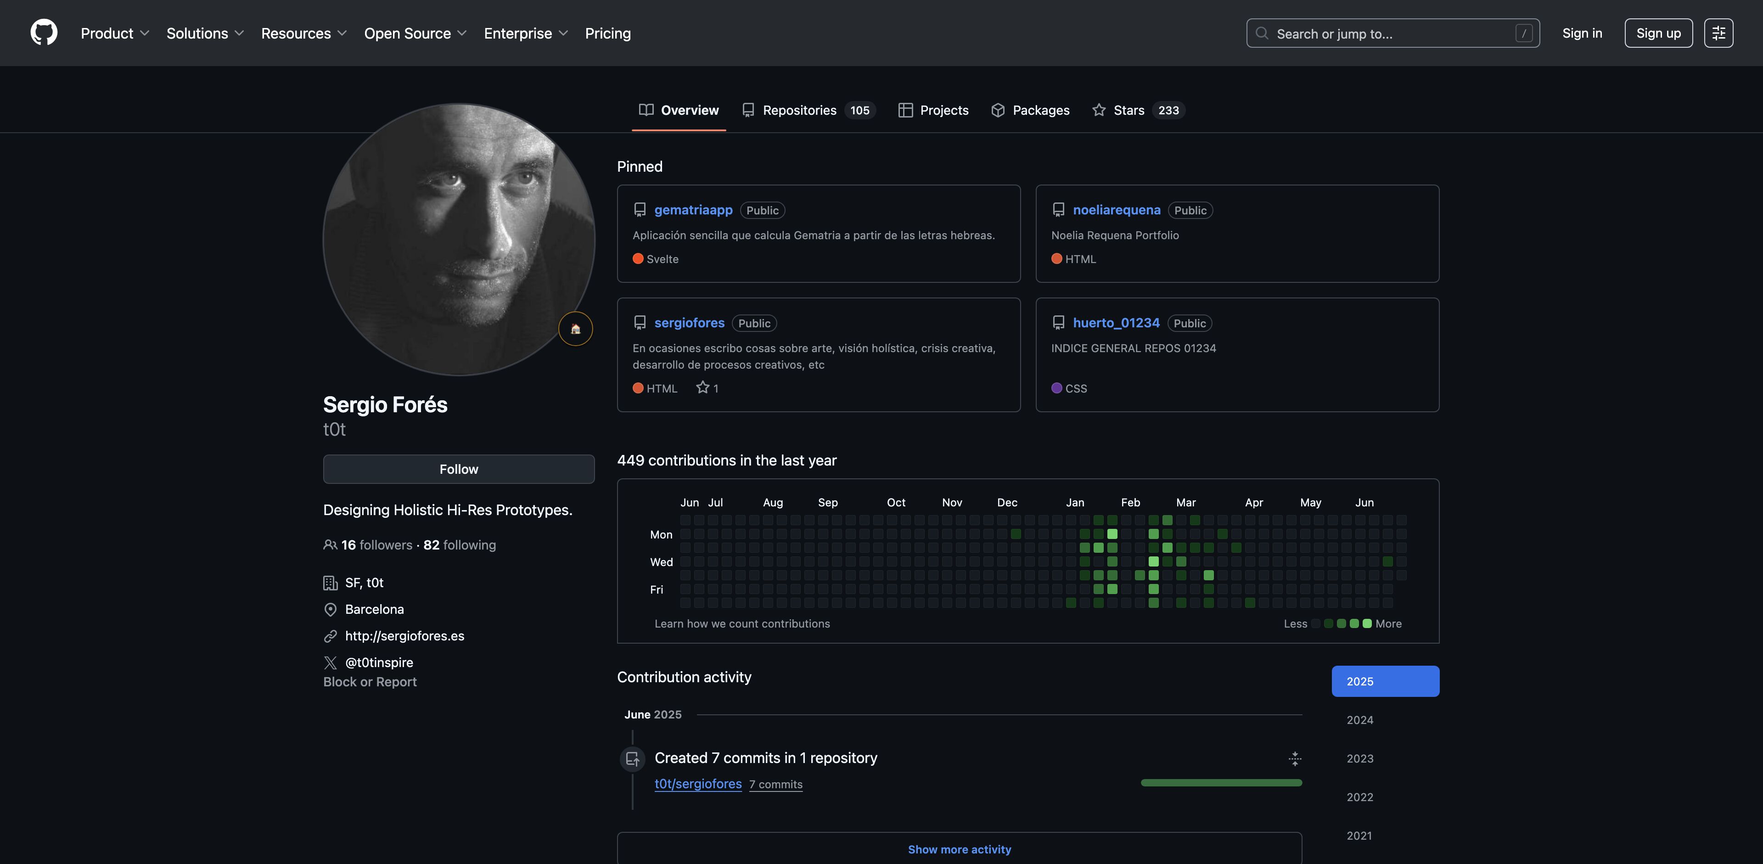Click the link chain icon
This screenshot has width=1763, height=864.
(x=331, y=635)
